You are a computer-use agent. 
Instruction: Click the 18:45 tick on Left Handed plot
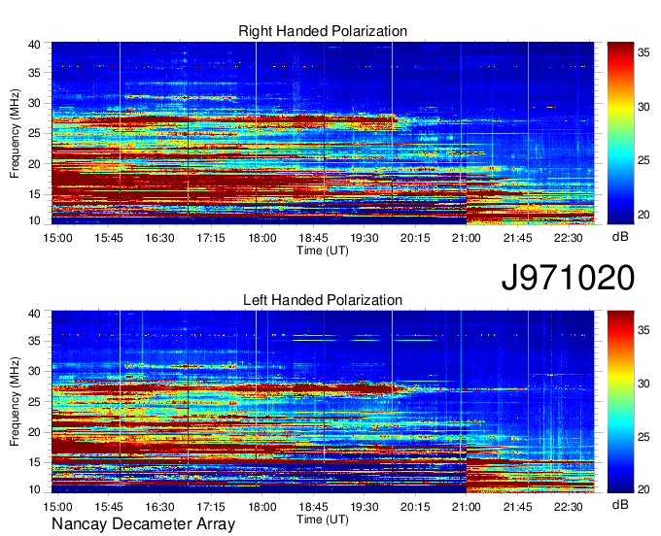coord(313,507)
